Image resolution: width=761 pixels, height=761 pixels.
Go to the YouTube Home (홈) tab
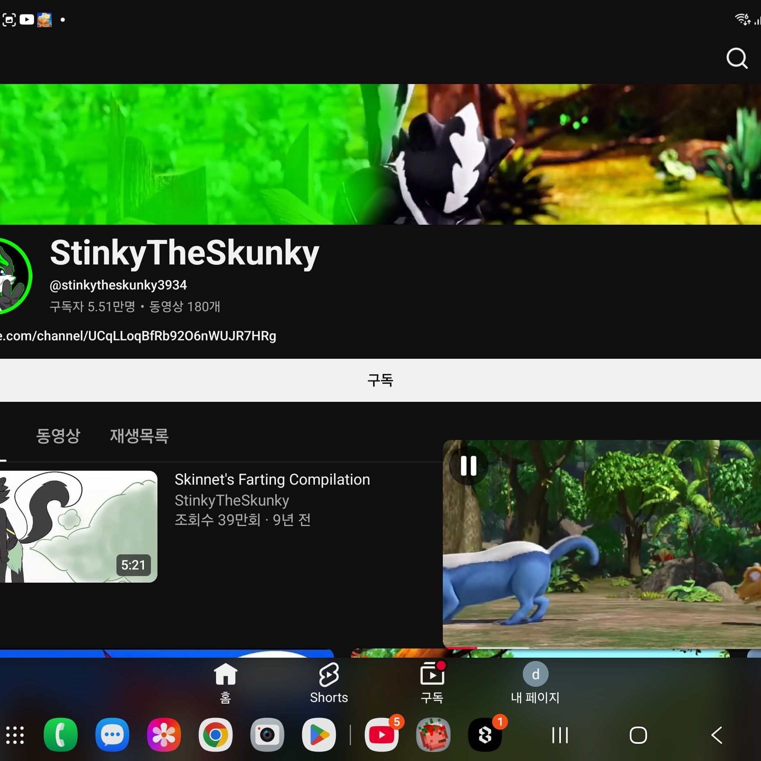point(226,683)
